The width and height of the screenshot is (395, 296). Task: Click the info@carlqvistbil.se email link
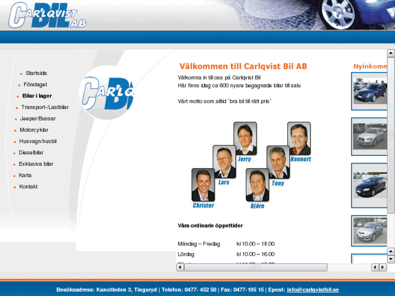[x=312, y=289]
